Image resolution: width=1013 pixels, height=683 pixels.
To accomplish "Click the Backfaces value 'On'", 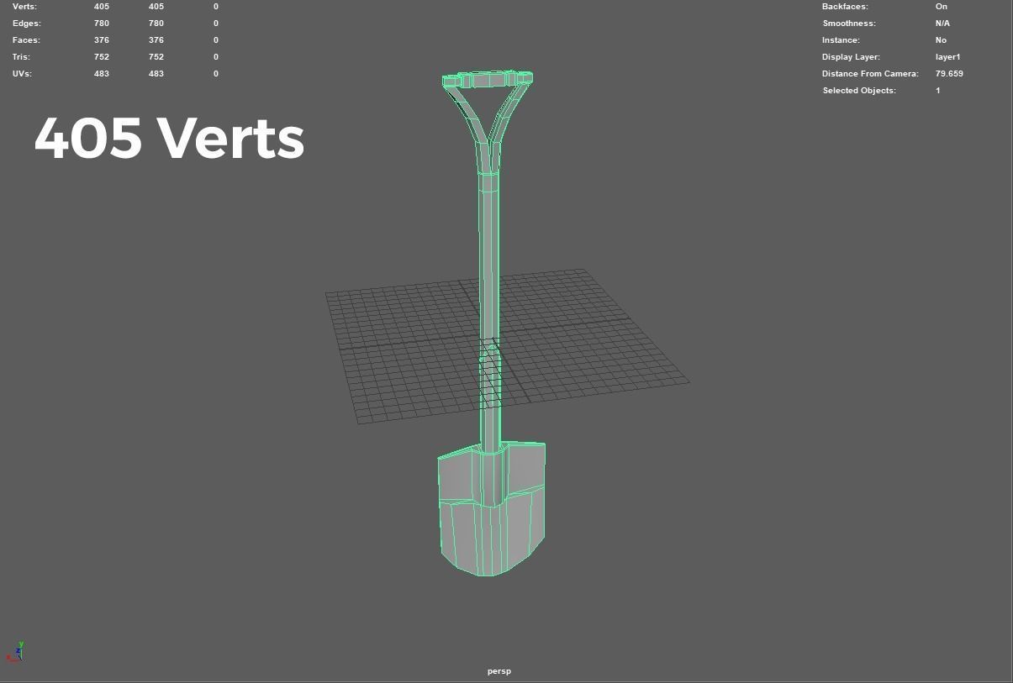I will tap(942, 7).
